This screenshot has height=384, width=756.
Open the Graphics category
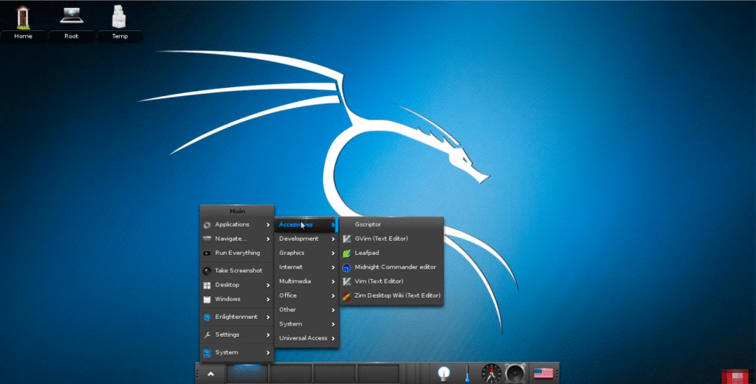tap(306, 253)
